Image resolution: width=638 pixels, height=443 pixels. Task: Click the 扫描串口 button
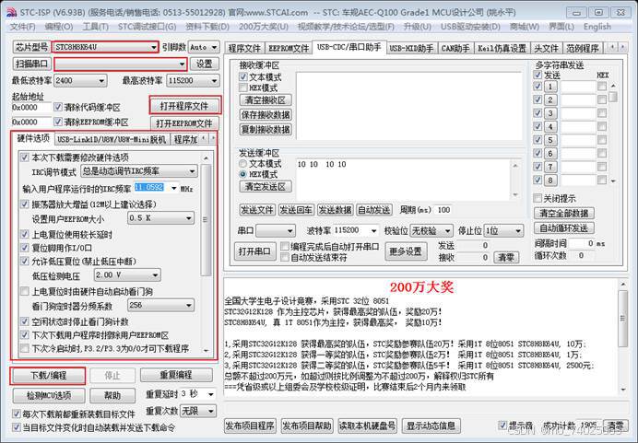click(31, 64)
